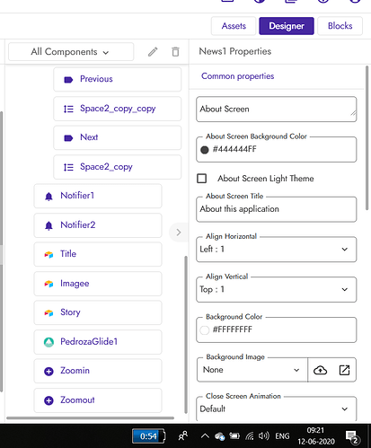Switch to the Assets tab
Viewport: 371px width, 448px height.
pos(234,26)
